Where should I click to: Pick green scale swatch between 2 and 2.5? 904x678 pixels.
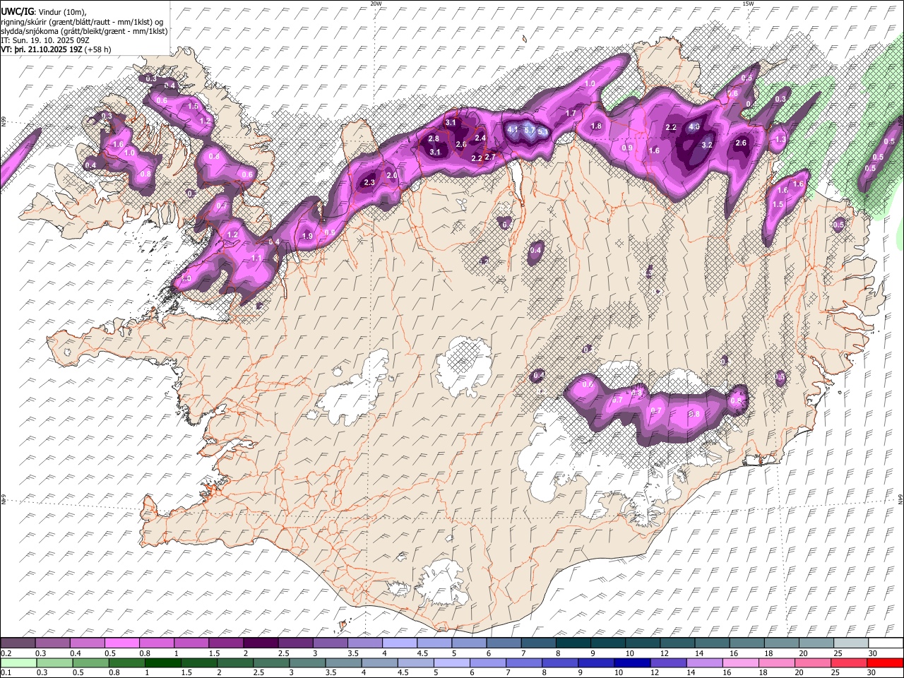(236, 662)
